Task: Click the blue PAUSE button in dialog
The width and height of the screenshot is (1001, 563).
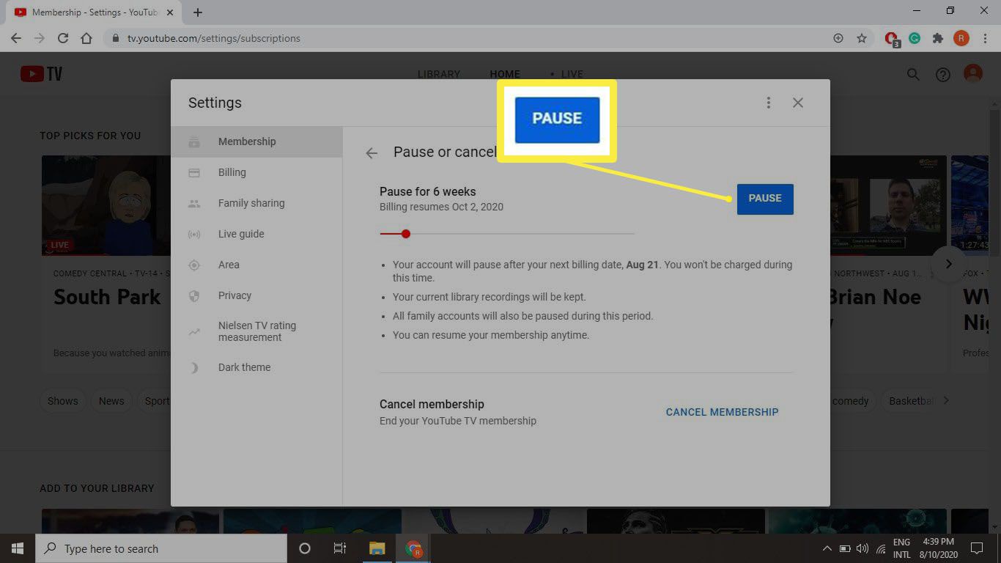Action: point(765,199)
